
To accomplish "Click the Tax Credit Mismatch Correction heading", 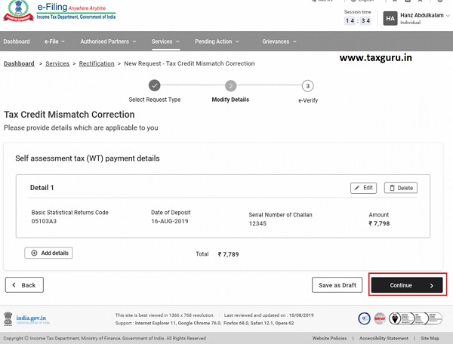I will pos(69,115).
